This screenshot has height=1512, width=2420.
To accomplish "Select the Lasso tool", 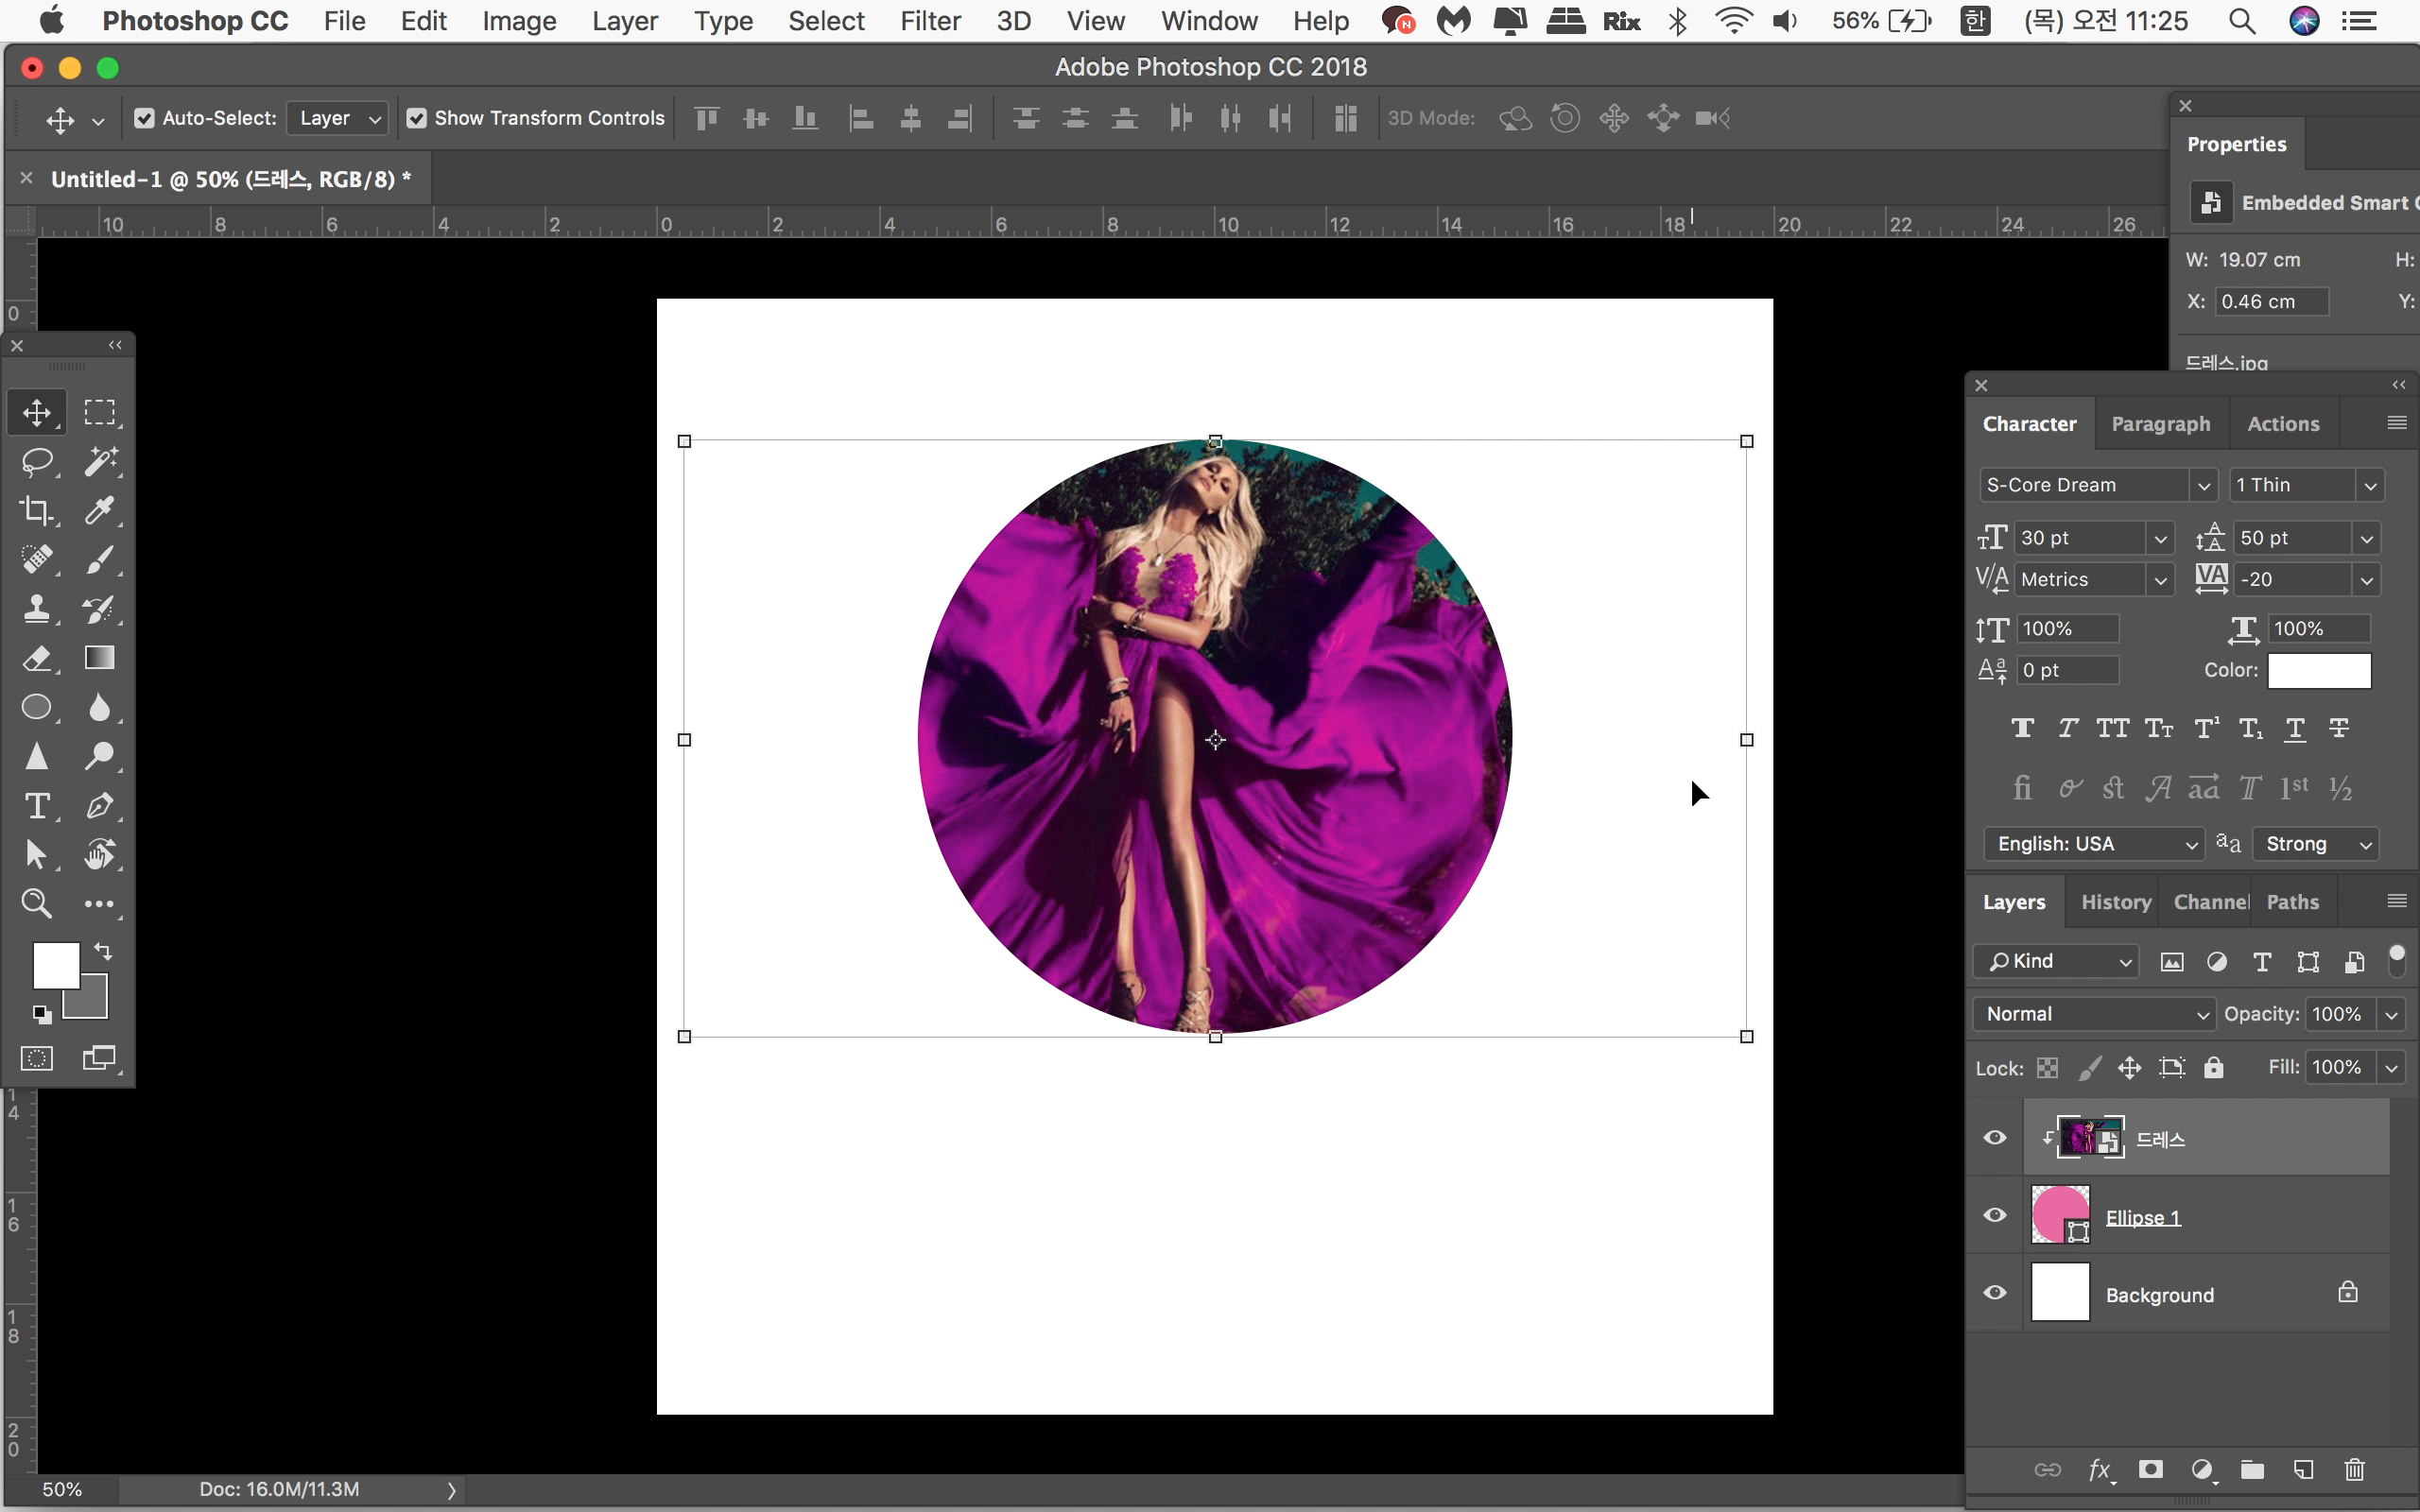I will pos(37,461).
